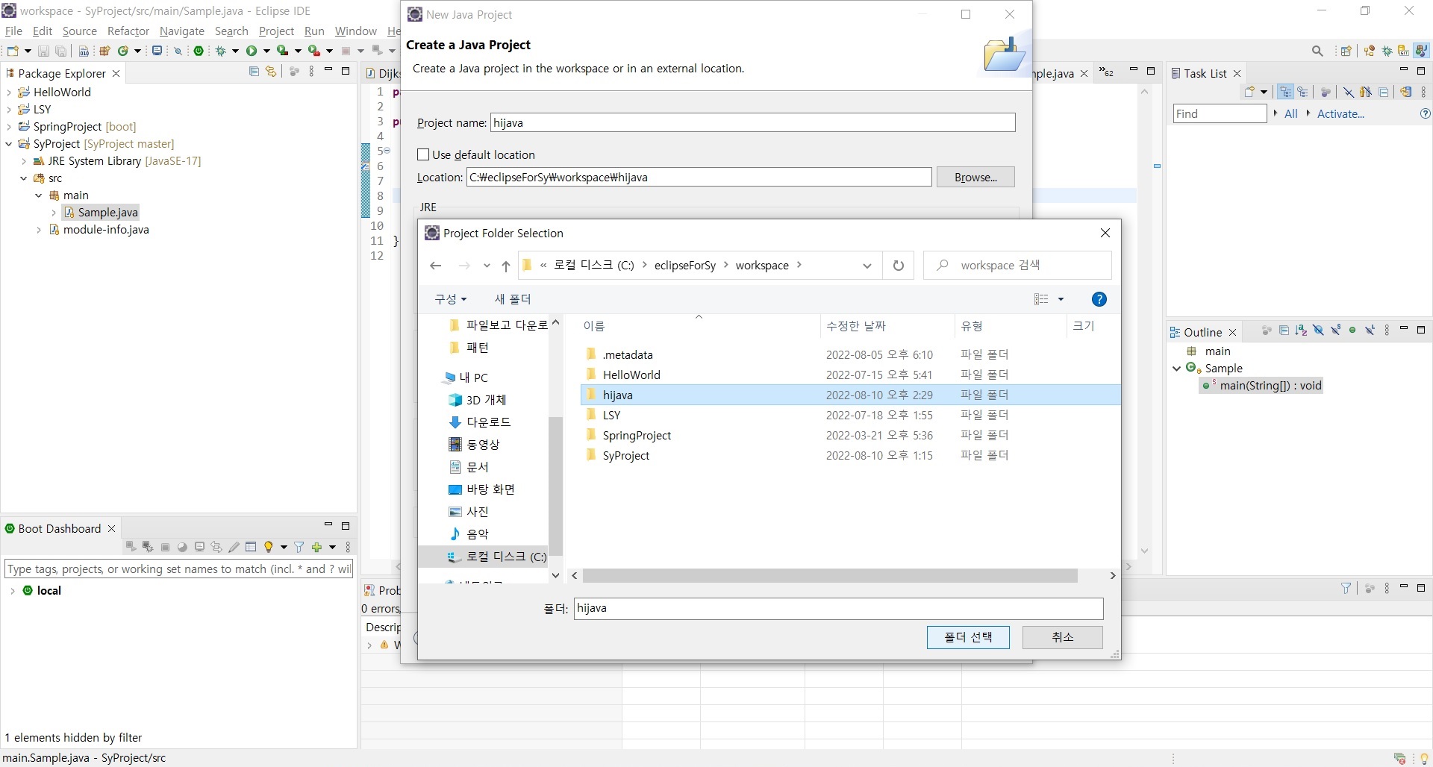This screenshot has height=767, width=1433.
Task: Click the Spring Boot Dashboard toolbar icon
Action: [199, 51]
